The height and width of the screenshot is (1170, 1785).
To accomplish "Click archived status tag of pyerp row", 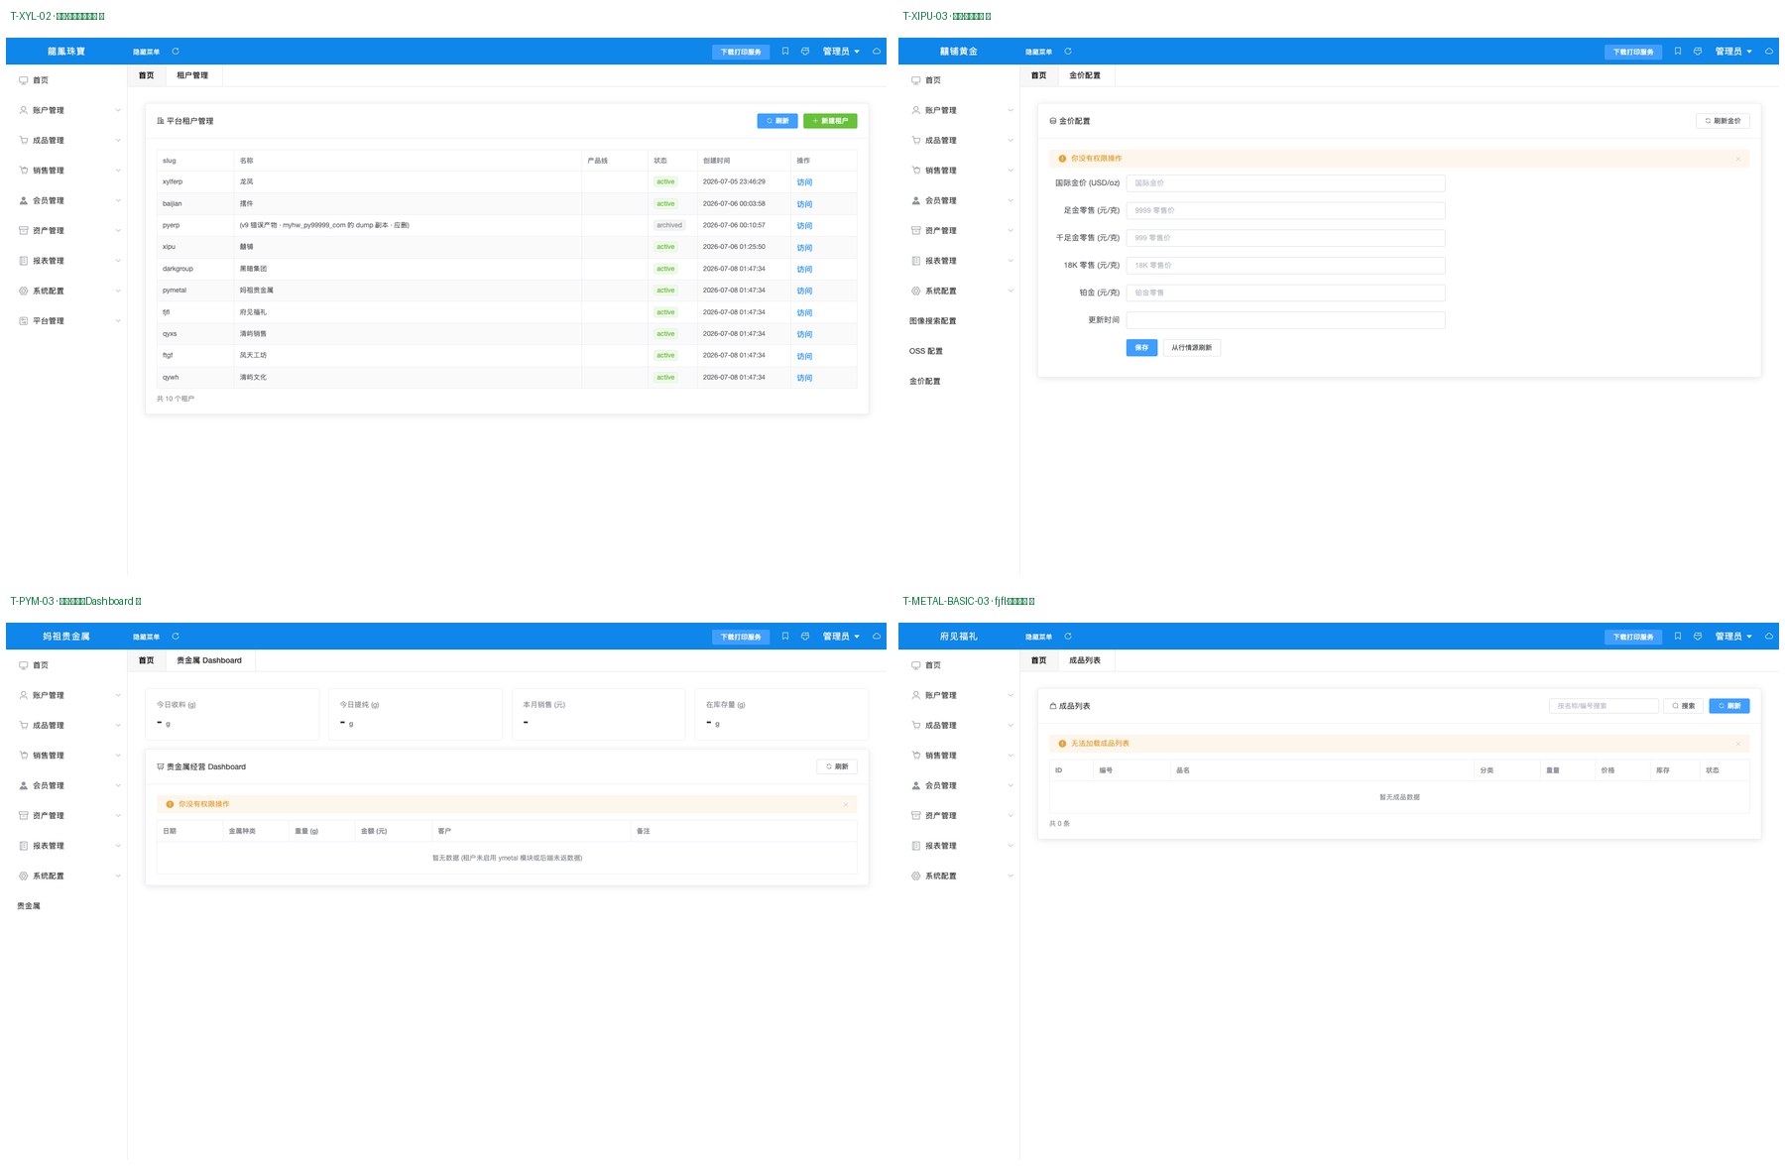I will click(669, 225).
